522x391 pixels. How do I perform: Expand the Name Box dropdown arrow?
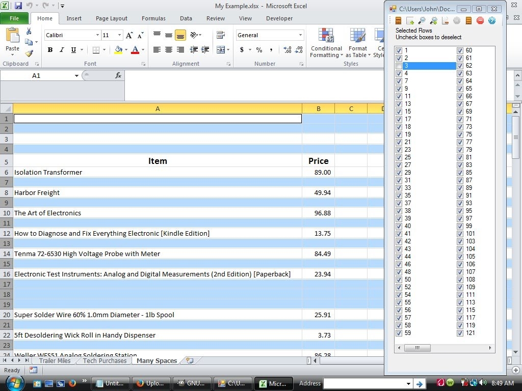coord(76,76)
